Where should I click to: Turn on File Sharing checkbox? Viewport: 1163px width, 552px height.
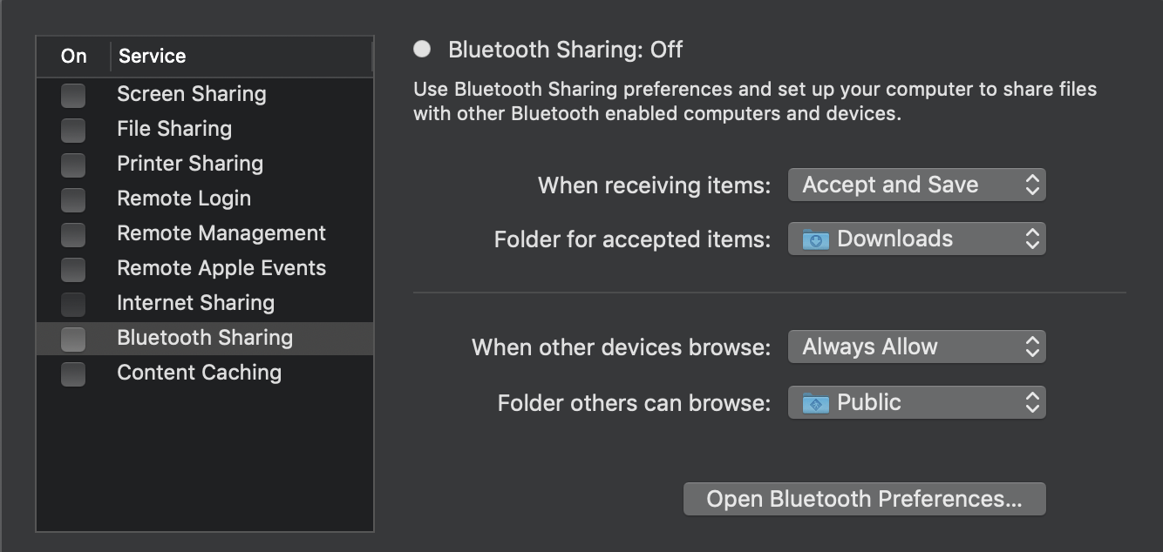tap(73, 130)
